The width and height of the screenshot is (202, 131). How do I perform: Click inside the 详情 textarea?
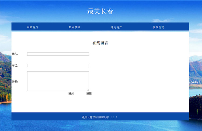[x=58, y=81]
